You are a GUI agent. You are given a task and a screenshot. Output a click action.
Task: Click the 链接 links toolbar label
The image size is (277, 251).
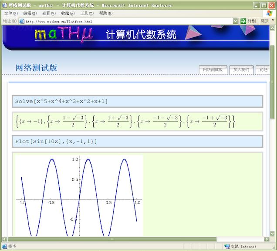(265, 21)
